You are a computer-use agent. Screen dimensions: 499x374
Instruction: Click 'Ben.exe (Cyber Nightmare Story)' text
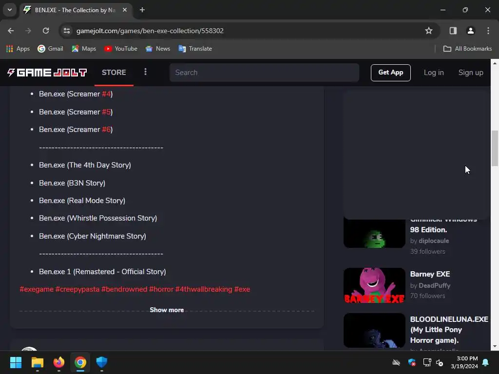pyautogui.click(x=93, y=236)
